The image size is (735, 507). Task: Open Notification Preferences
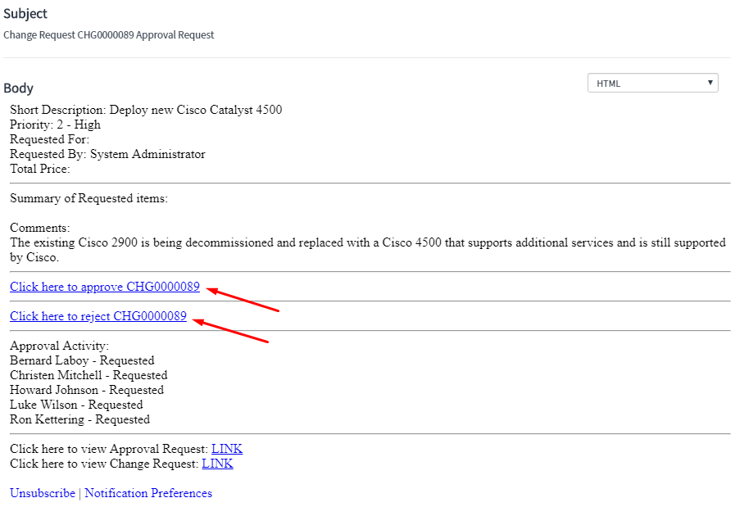148,493
